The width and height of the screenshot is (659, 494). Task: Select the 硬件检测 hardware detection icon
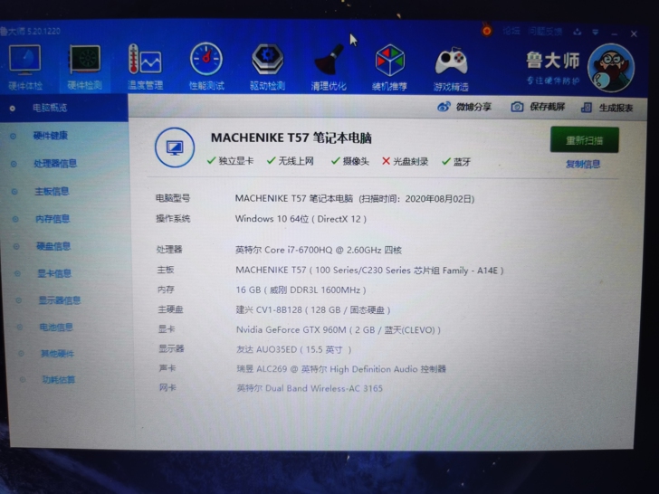point(84,67)
